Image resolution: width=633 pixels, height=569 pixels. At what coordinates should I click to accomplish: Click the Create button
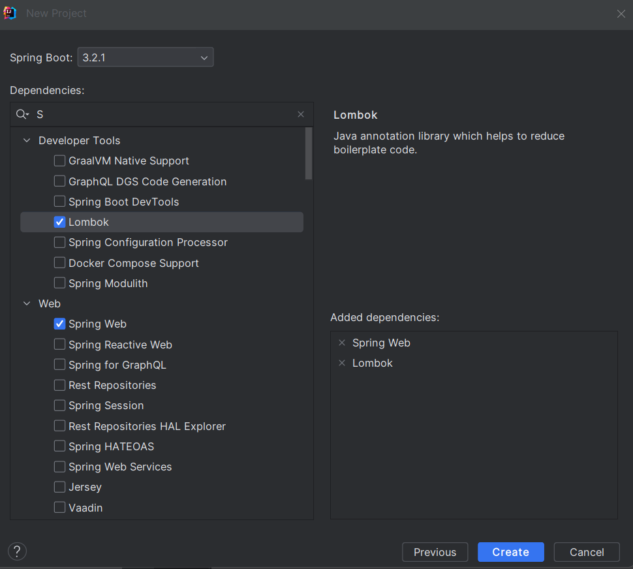coord(511,551)
